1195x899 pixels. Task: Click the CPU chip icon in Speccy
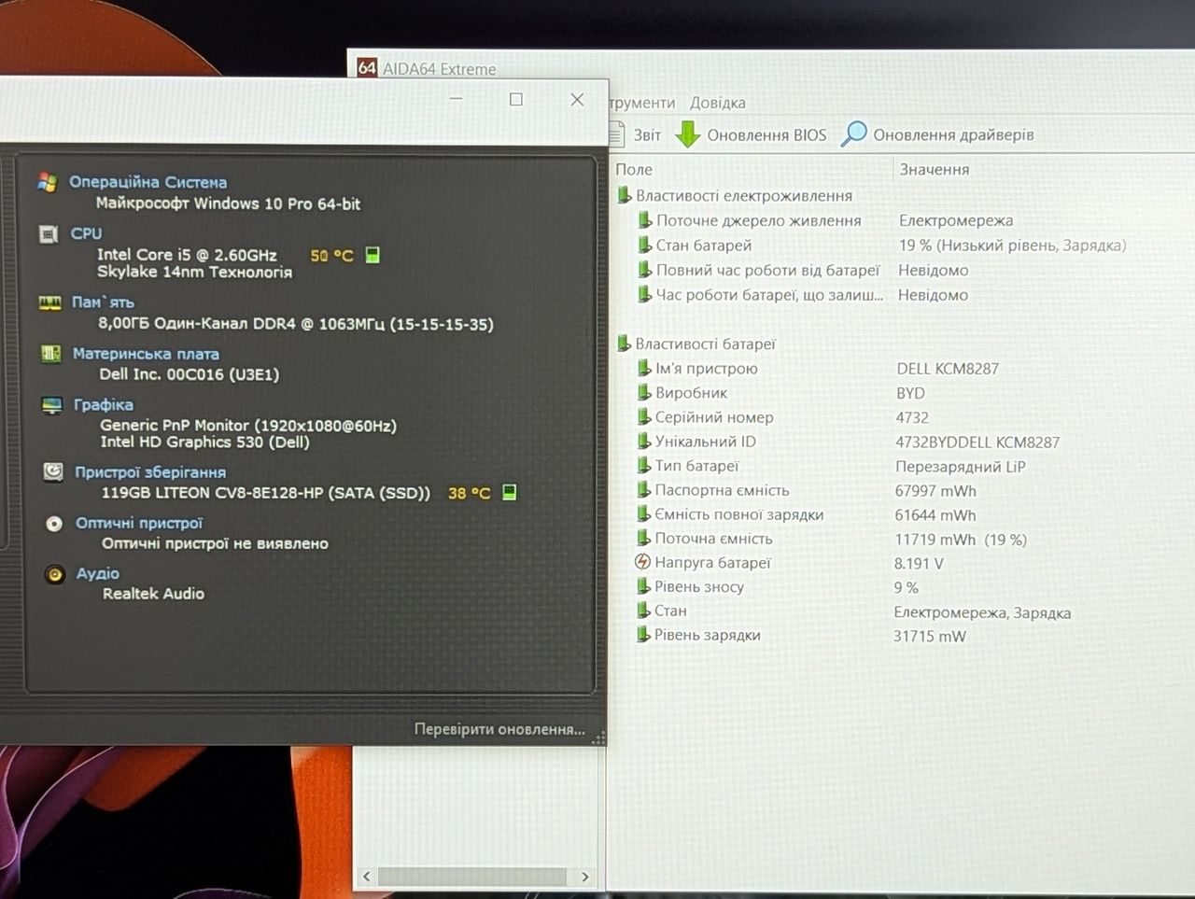click(x=49, y=234)
